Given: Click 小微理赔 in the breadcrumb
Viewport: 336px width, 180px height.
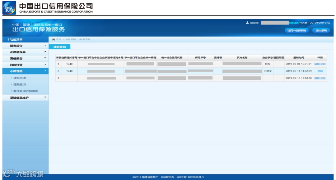Looking at the screenshot, I should [x=71, y=39].
